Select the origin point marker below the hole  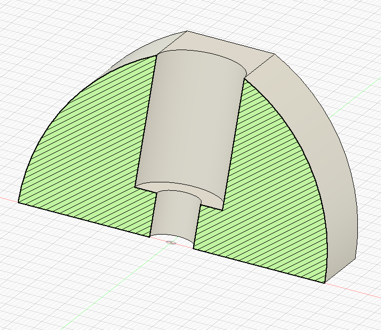pos(172,242)
